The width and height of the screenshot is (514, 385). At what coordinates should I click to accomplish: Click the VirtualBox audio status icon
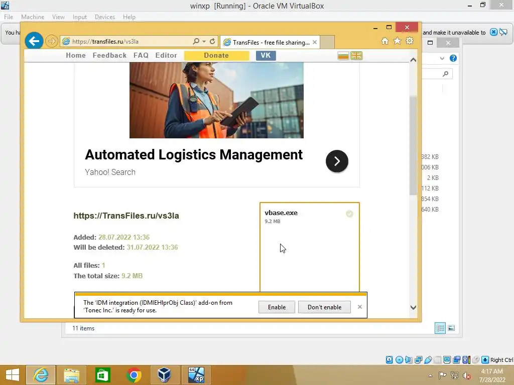click(x=409, y=360)
